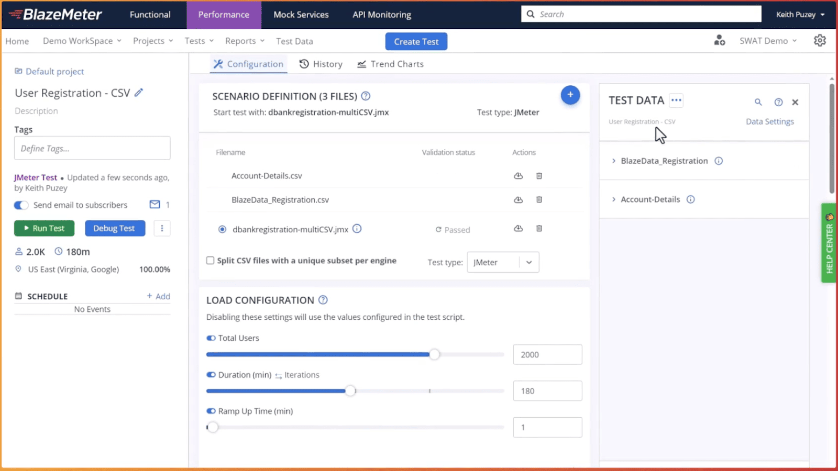Toggle Send email to subscribers switch

pyautogui.click(x=21, y=205)
